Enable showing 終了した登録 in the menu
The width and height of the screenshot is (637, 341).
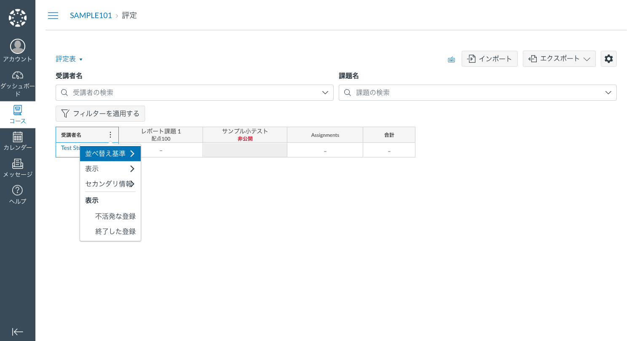coord(116,231)
